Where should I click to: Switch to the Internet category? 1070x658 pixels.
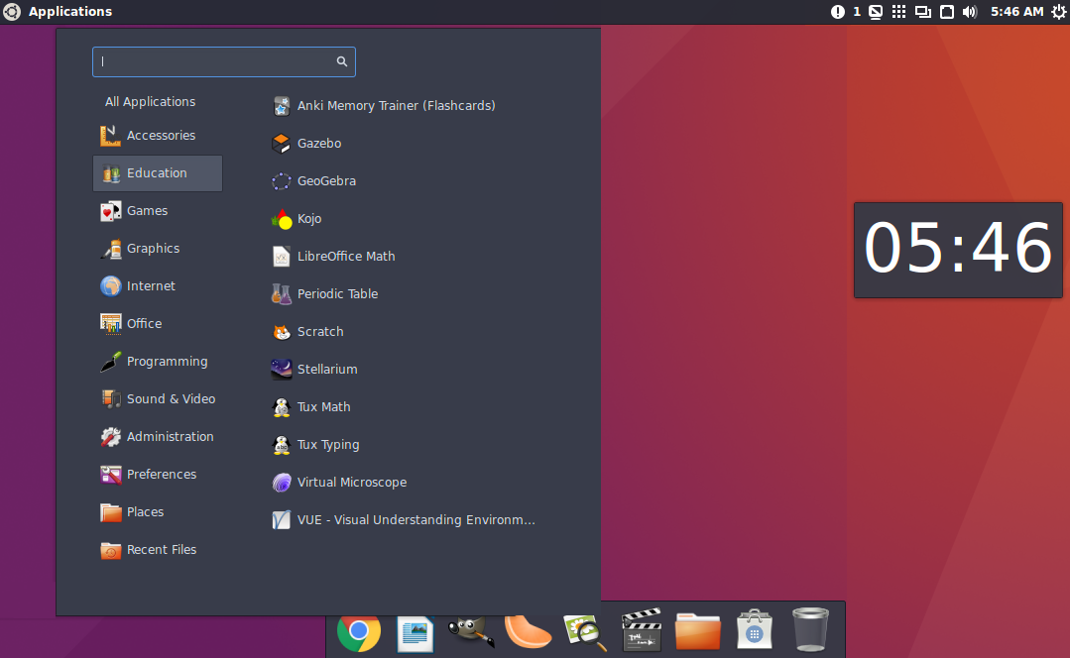(x=158, y=285)
